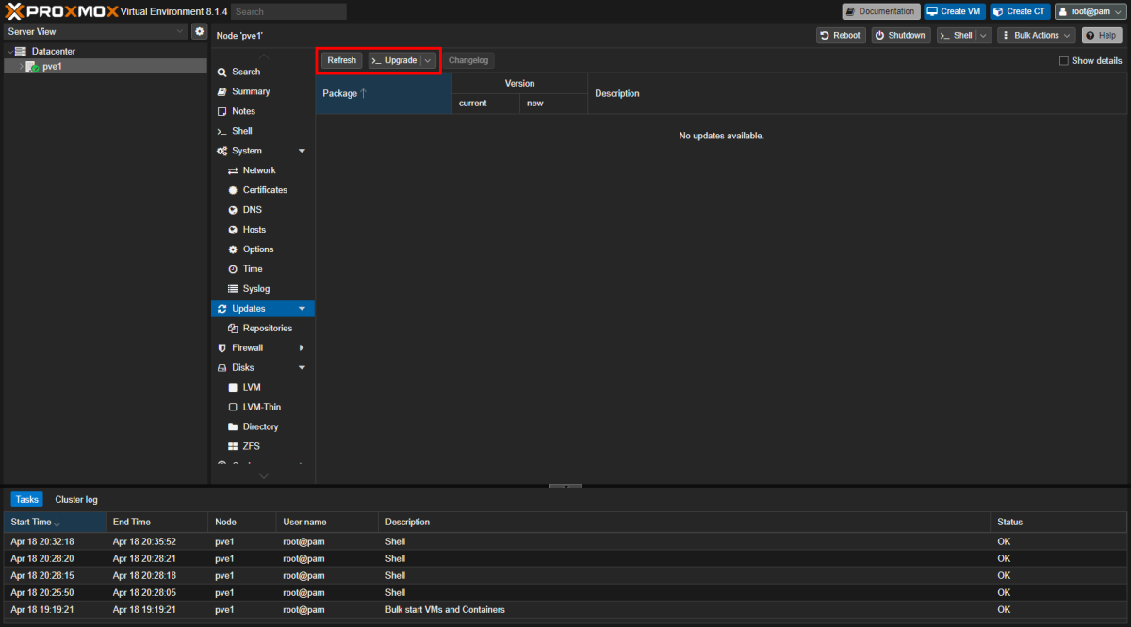Click the 'current' version column header
This screenshot has height=627, width=1131.
(x=485, y=104)
